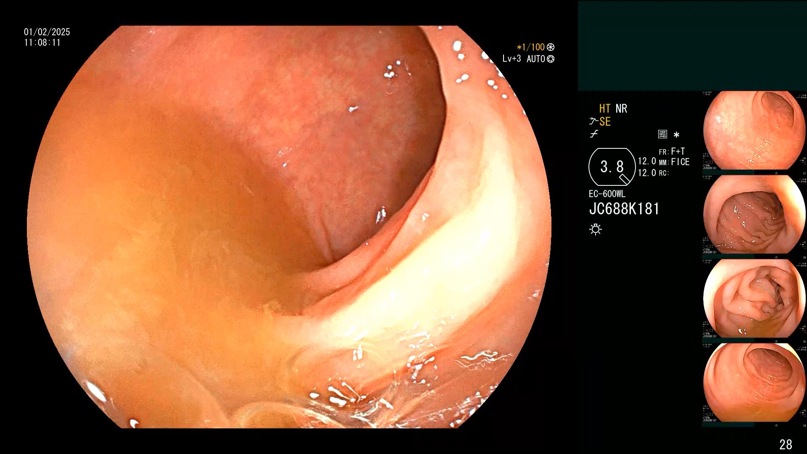Click the F+T freeze mode value
The height and width of the screenshot is (454, 807).
tap(678, 151)
